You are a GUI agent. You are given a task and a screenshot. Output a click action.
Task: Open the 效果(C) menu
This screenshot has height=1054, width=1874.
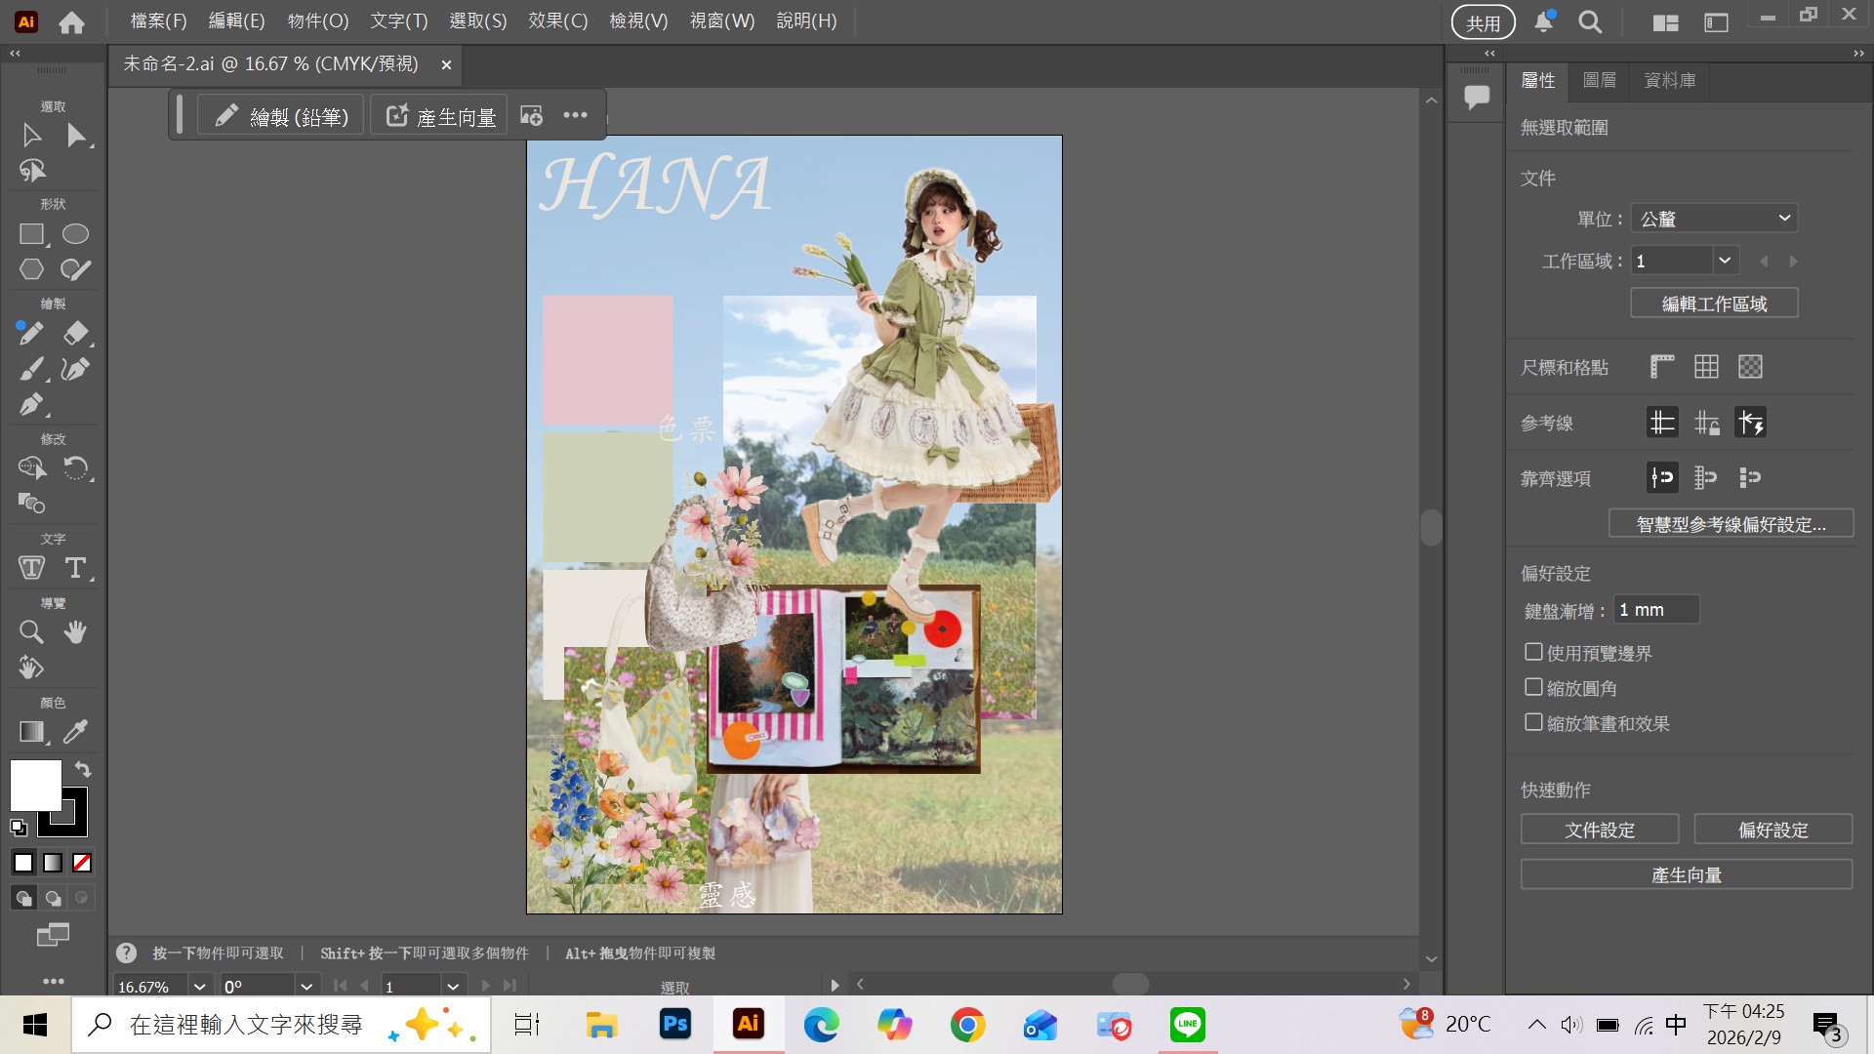[x=557, y=20]
